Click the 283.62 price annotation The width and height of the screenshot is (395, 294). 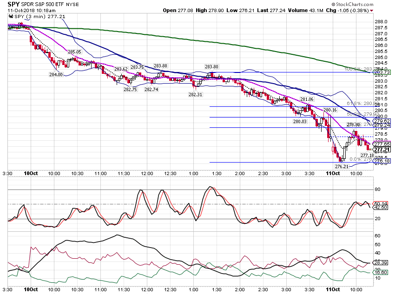(x=121, y=69)
